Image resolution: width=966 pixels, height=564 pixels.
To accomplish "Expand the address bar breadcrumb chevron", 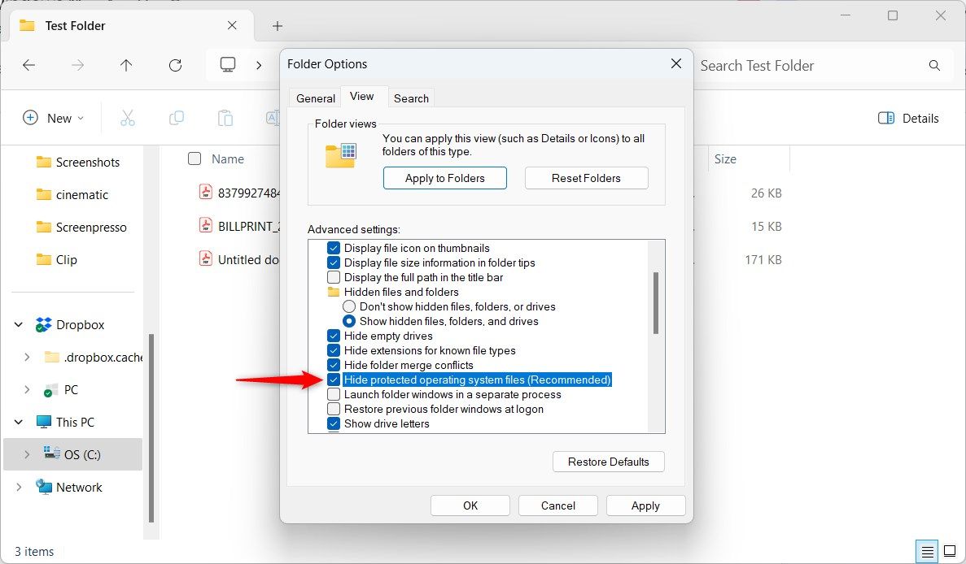I will pos(259,65).
